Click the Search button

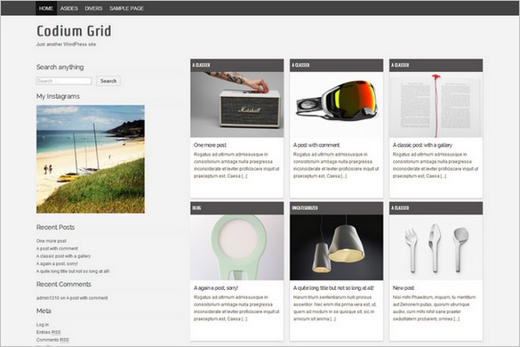108,81
